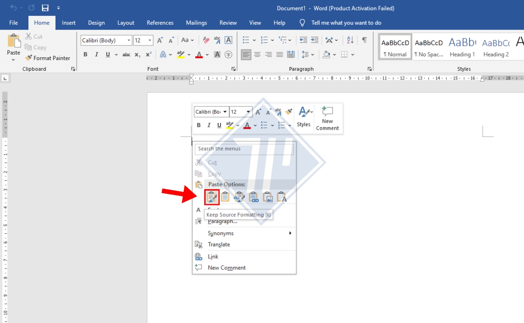Click the Sort icon in Paragraph group
Screen dimensions: 524x323
pos(350,40)
